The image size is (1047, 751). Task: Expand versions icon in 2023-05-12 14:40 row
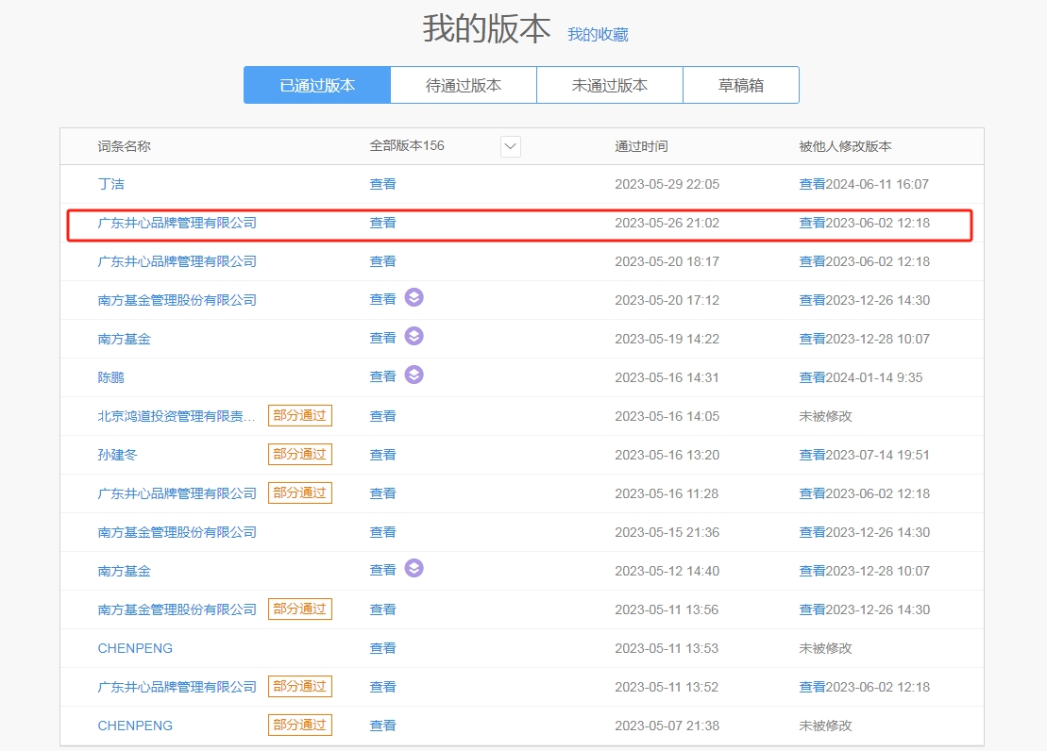coord(414,569)
